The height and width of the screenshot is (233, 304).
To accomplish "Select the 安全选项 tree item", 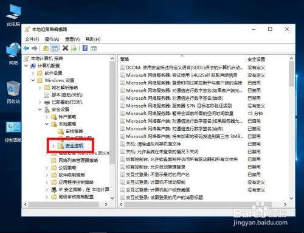I will [x=74, y=146].
